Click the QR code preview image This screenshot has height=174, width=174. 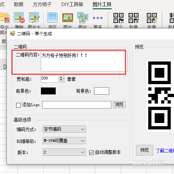point(160,96)
